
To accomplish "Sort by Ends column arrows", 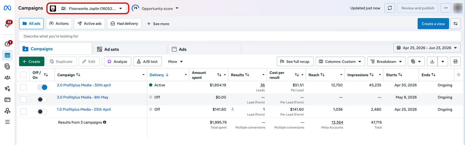I will click(433, 75).
